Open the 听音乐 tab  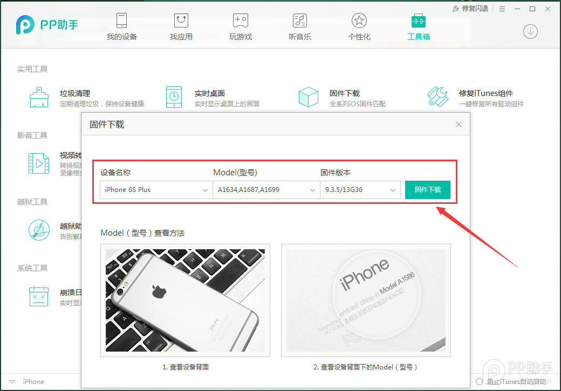tap(300, 27)
